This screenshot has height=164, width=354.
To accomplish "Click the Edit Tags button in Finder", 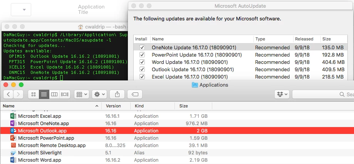I will pos(135,94).
